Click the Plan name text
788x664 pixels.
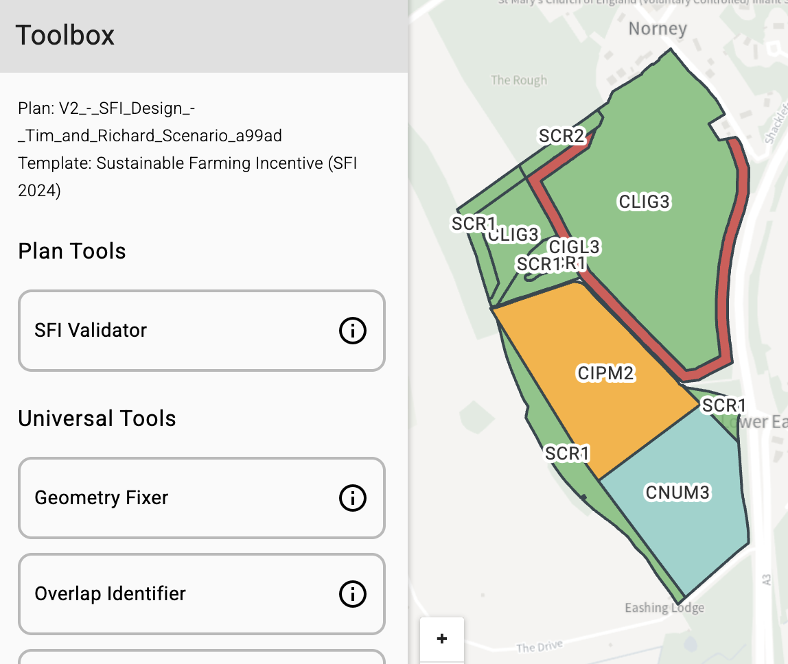[150, 122]
